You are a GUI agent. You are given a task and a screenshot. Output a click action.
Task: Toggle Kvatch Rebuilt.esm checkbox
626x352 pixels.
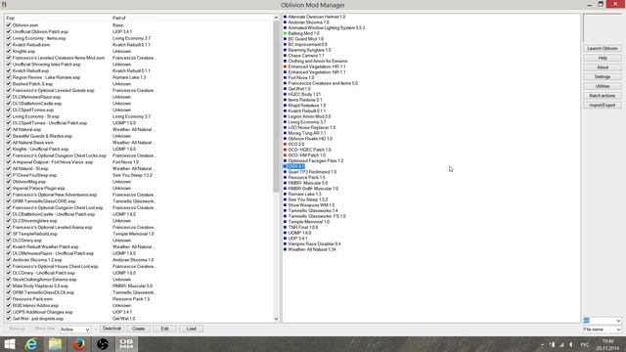pyautogui.click(x=9, y=45)
